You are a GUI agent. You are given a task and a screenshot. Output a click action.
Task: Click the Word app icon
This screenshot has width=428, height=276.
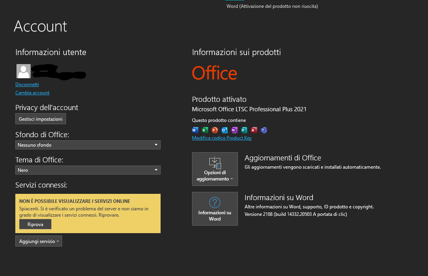point(195,130)
